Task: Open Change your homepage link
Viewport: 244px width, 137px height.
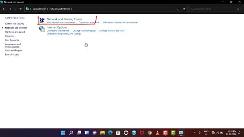Action: 84,31
